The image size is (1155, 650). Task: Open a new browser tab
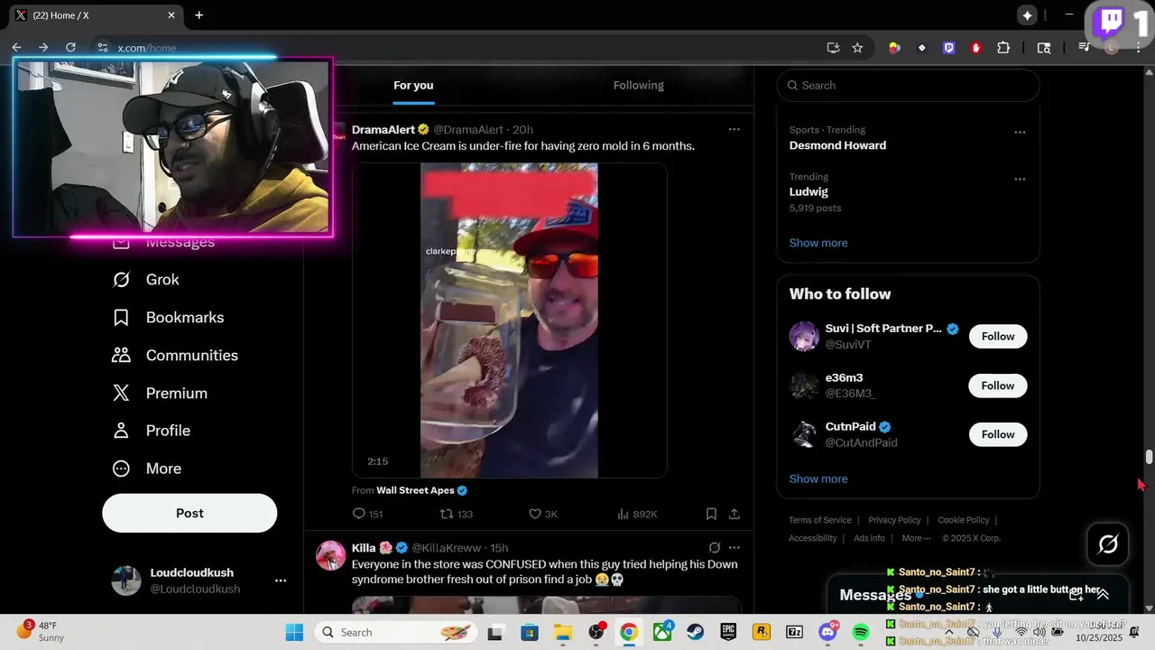[x=199, y=15]
